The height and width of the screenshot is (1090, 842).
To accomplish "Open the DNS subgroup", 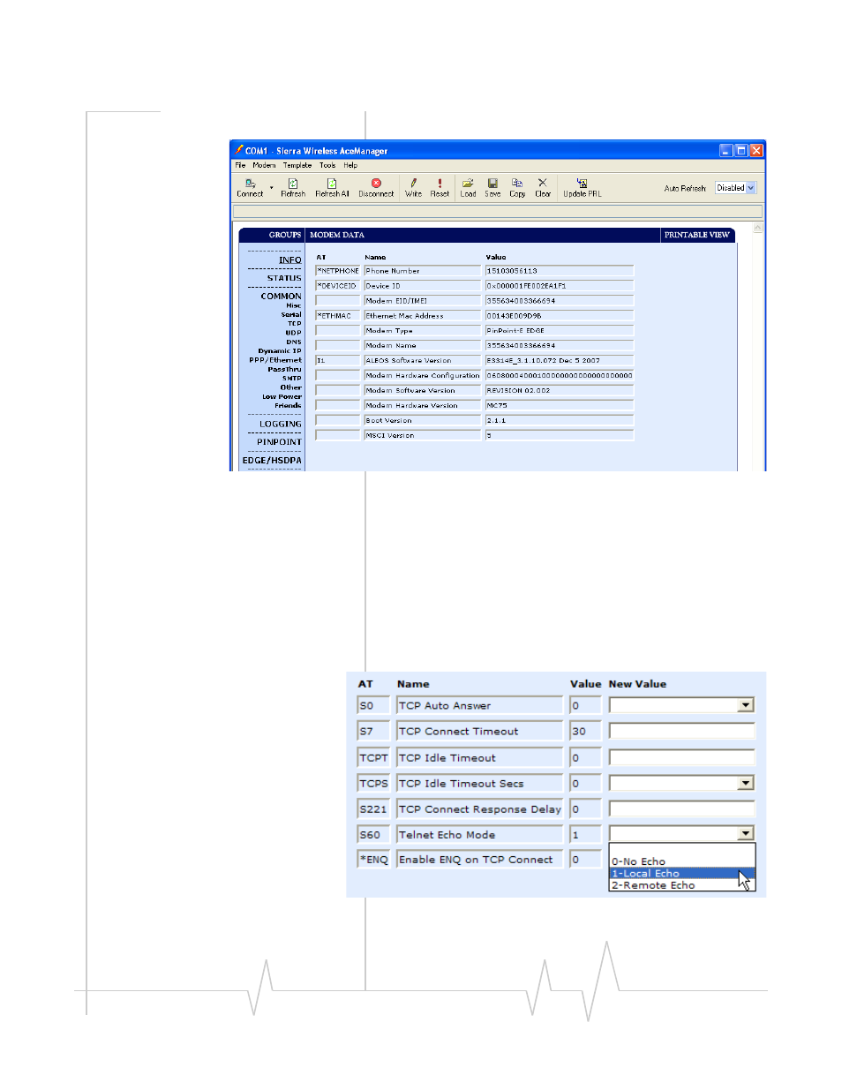I will [294, 342].
